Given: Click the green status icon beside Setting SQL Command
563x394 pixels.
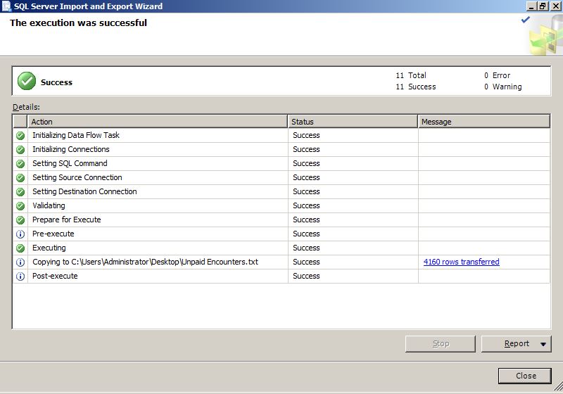Looking at the screenshot, I should pos(20,164).
